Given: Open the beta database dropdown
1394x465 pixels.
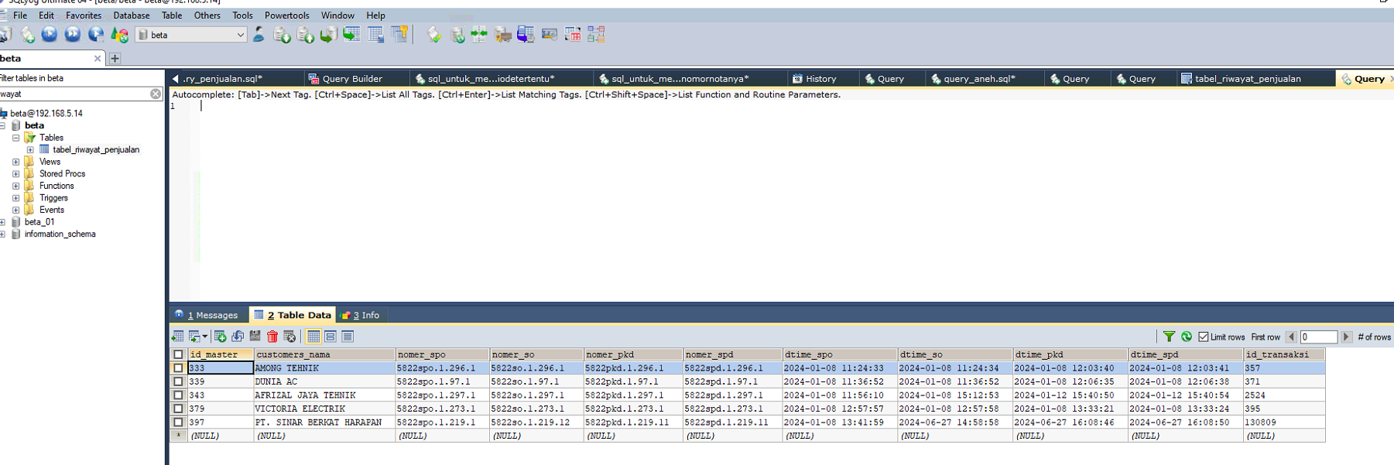Looking at the screenshot, I should point(240,35).
